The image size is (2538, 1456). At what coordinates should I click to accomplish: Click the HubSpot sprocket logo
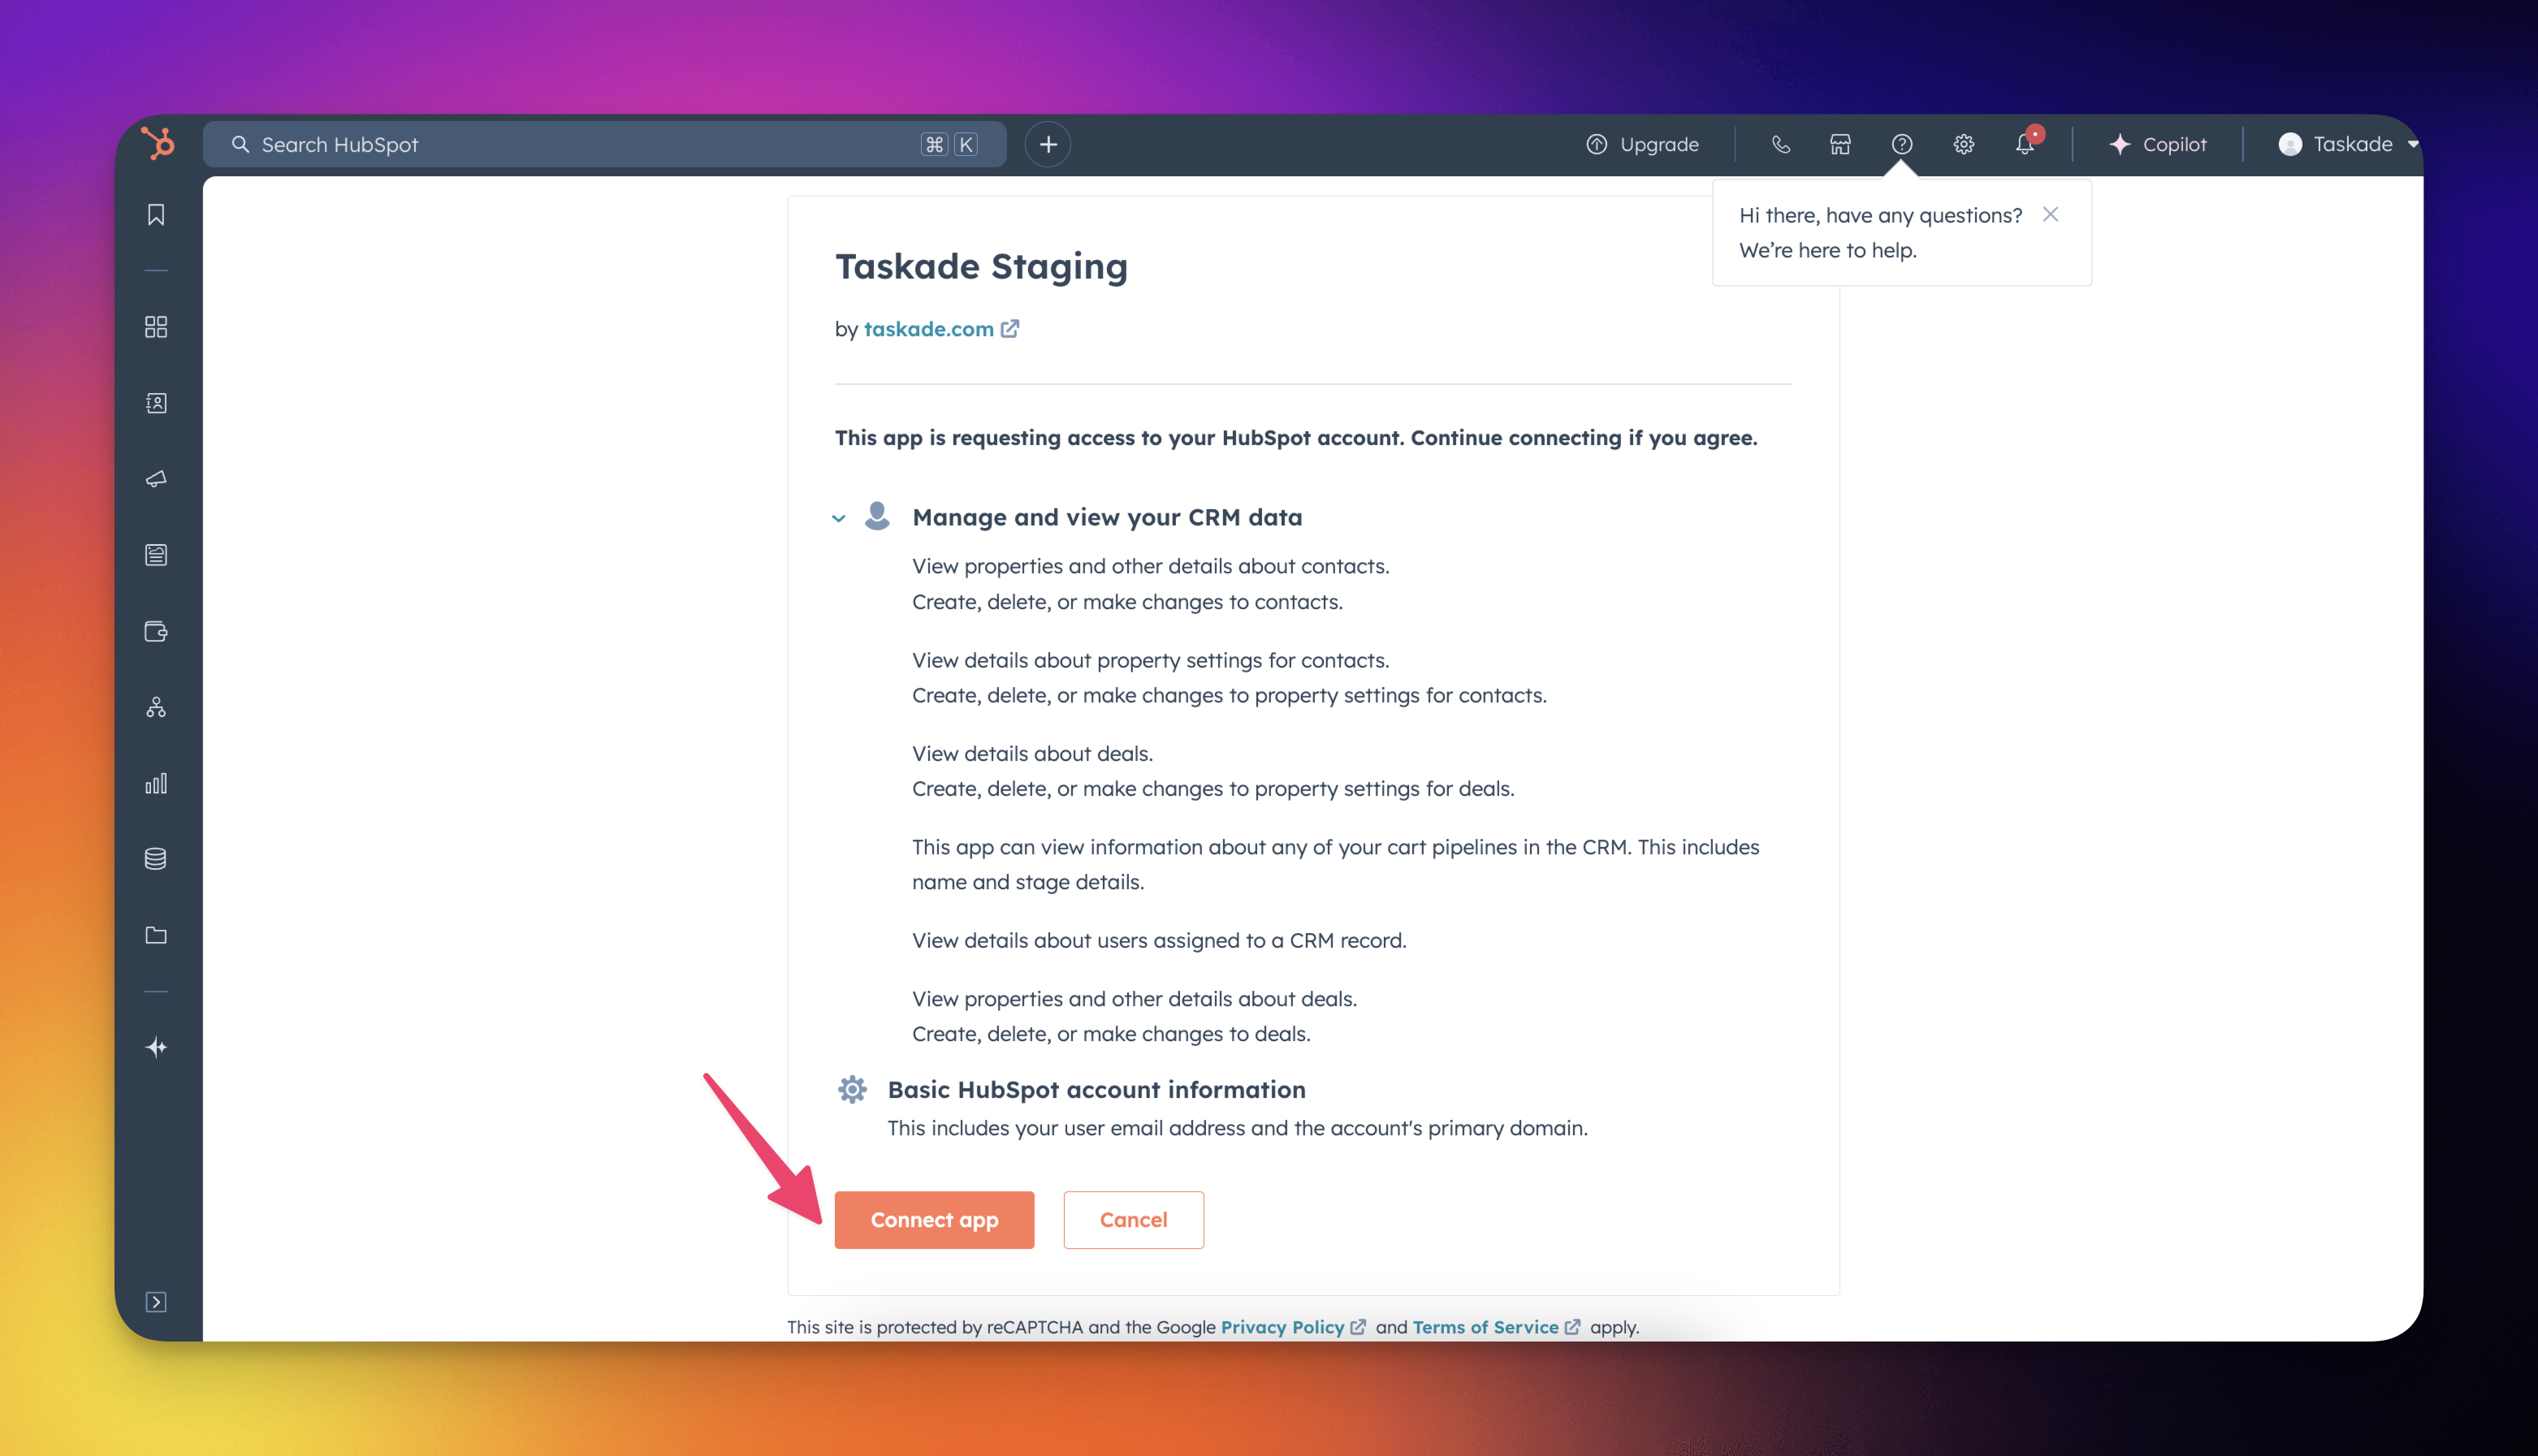pyautogui.click(x=157, y=143)
